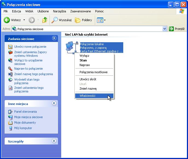Open Zmień ustawienia Zapory systemu Windows link

pyautogui.click(x=30, y=54)
